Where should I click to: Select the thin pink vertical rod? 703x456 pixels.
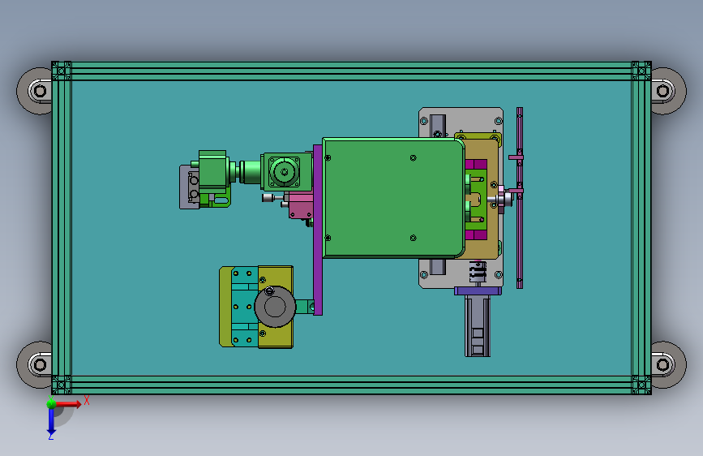520,198
